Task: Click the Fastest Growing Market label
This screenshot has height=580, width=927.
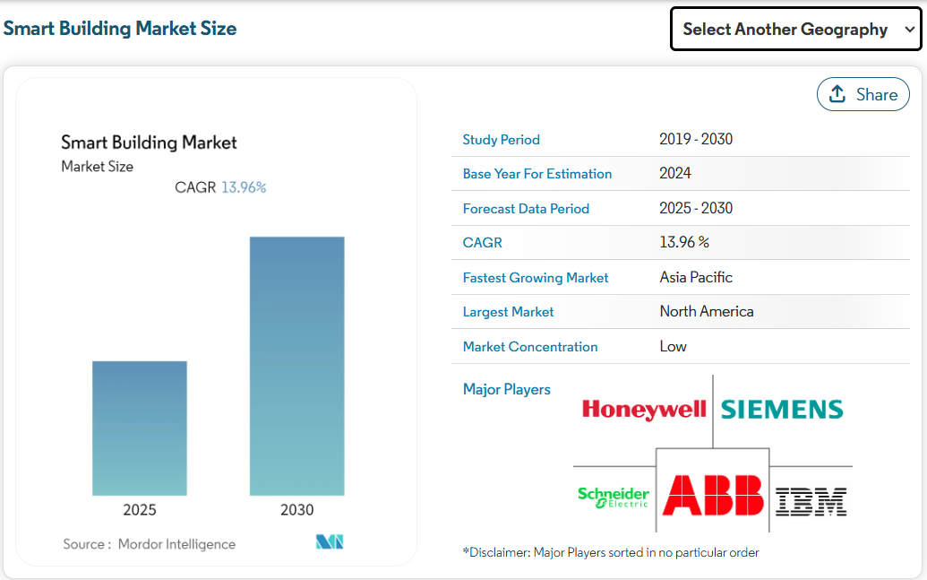Action: pos(535,278)
